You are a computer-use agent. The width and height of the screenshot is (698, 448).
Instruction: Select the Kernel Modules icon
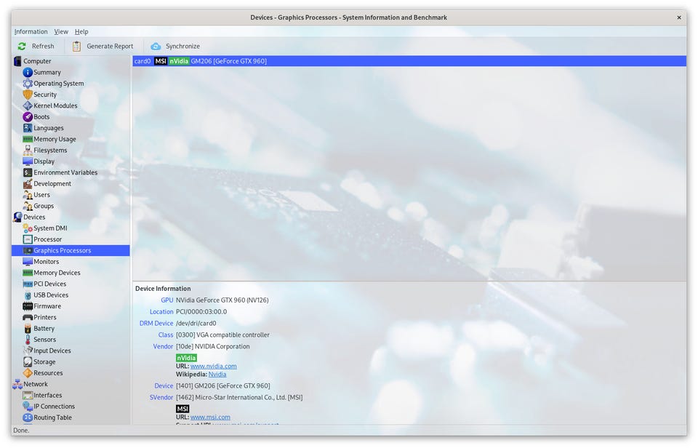tap(28, 105)
